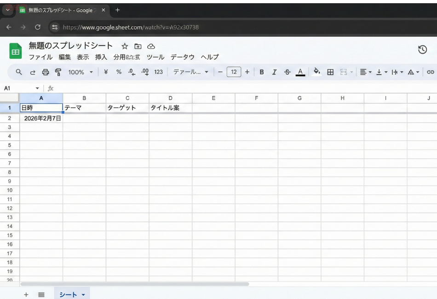Select the italic formatting icon
Viewport: 437px width, 299px height.
(x=274, y=72)
